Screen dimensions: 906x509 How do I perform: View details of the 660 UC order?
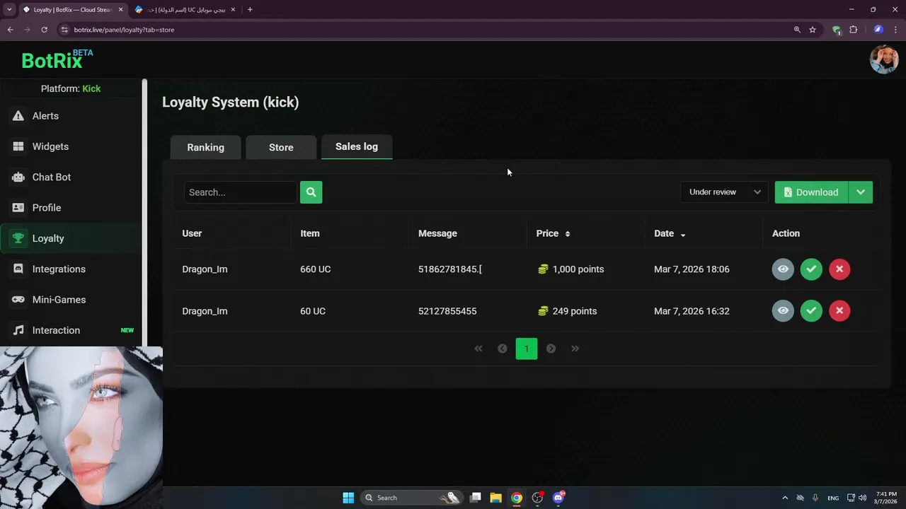tap(783, 269)
